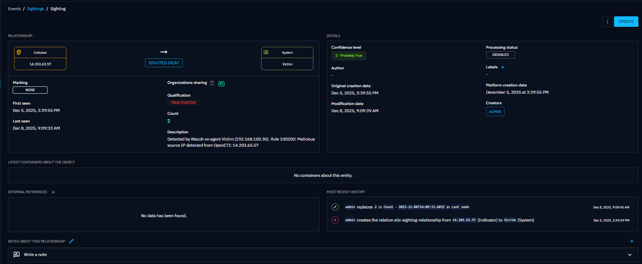
Task: Click the NONE marking chip
Action: 30,90
